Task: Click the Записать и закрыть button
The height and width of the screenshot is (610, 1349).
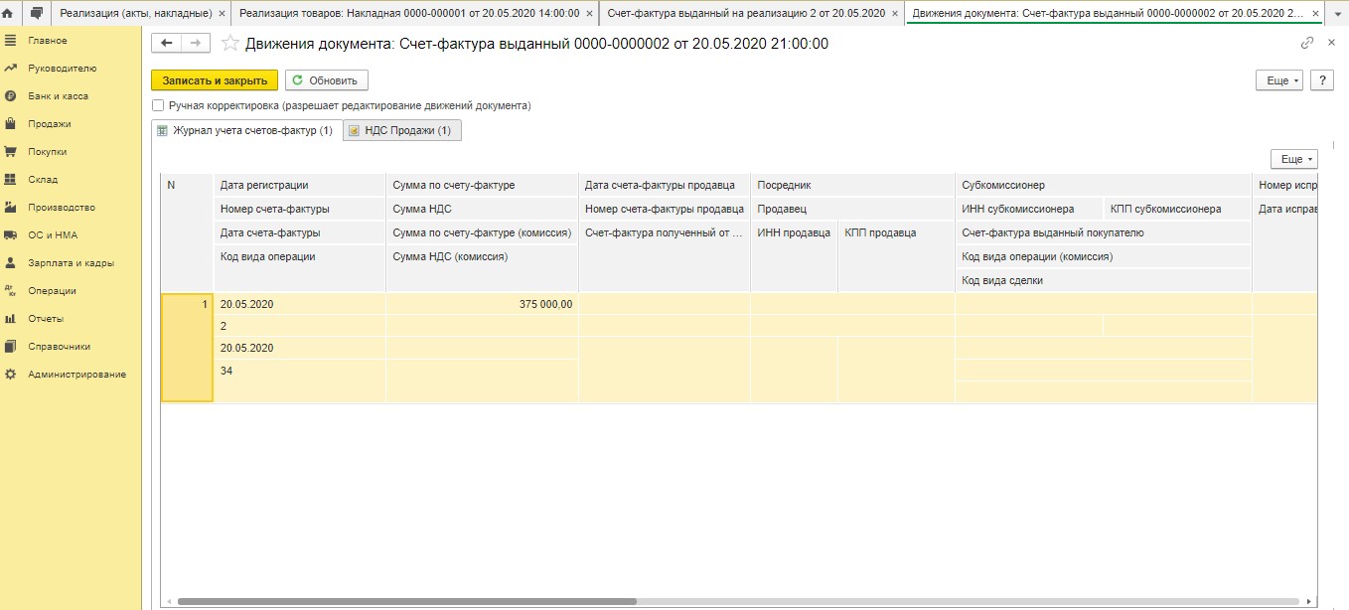Action: [215, 80]
